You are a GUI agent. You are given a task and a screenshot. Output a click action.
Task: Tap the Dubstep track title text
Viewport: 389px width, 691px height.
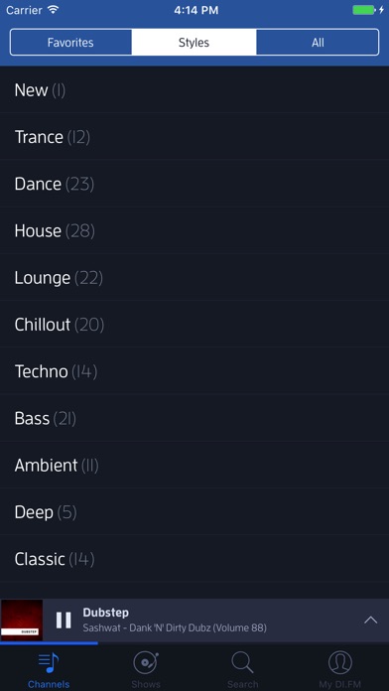click(106, 613)
